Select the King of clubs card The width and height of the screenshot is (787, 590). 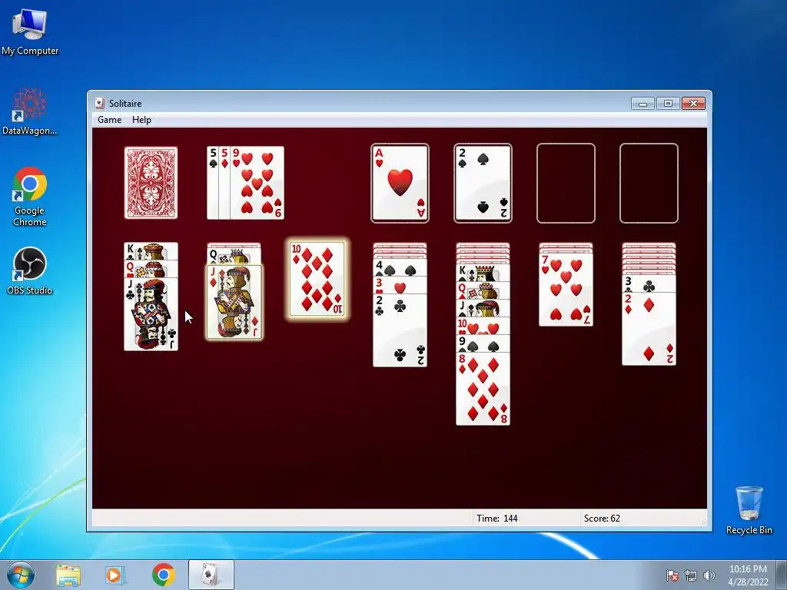tap(151, 251)
